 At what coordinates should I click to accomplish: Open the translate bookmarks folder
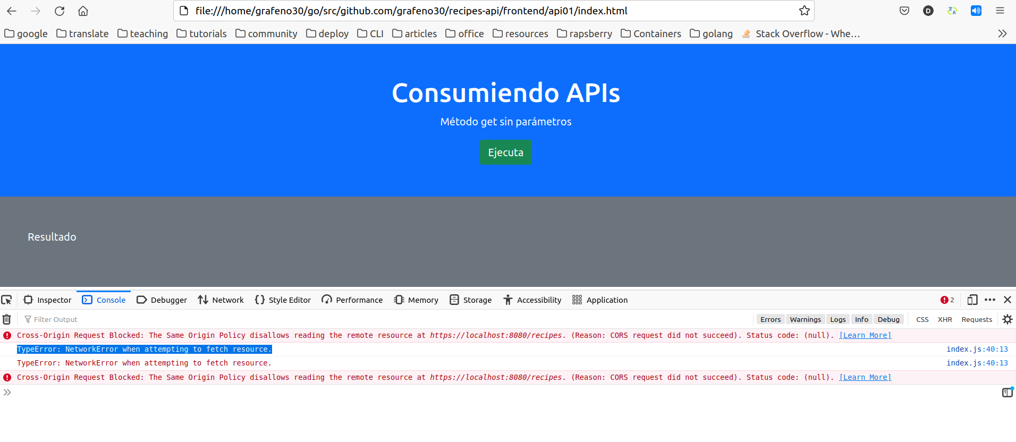(82, 33)
